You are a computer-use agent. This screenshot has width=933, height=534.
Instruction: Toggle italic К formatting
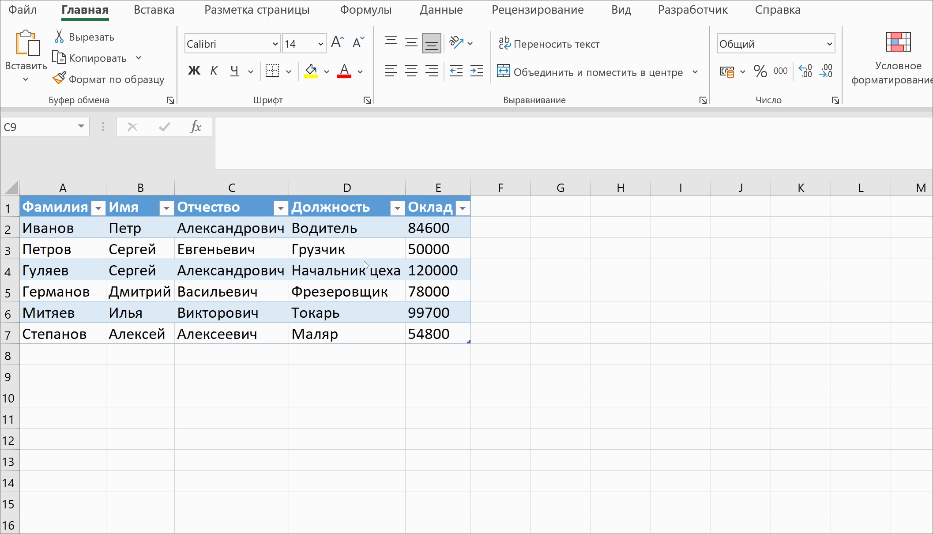click(214, 71)
